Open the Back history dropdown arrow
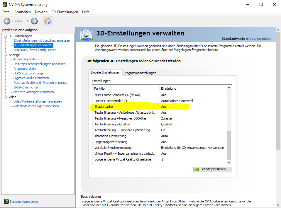 pos(28,21)
